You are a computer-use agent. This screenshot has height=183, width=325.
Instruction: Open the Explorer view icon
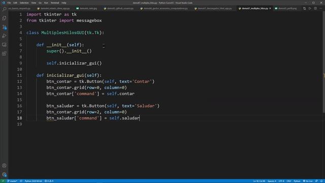[x=4, y=18]
